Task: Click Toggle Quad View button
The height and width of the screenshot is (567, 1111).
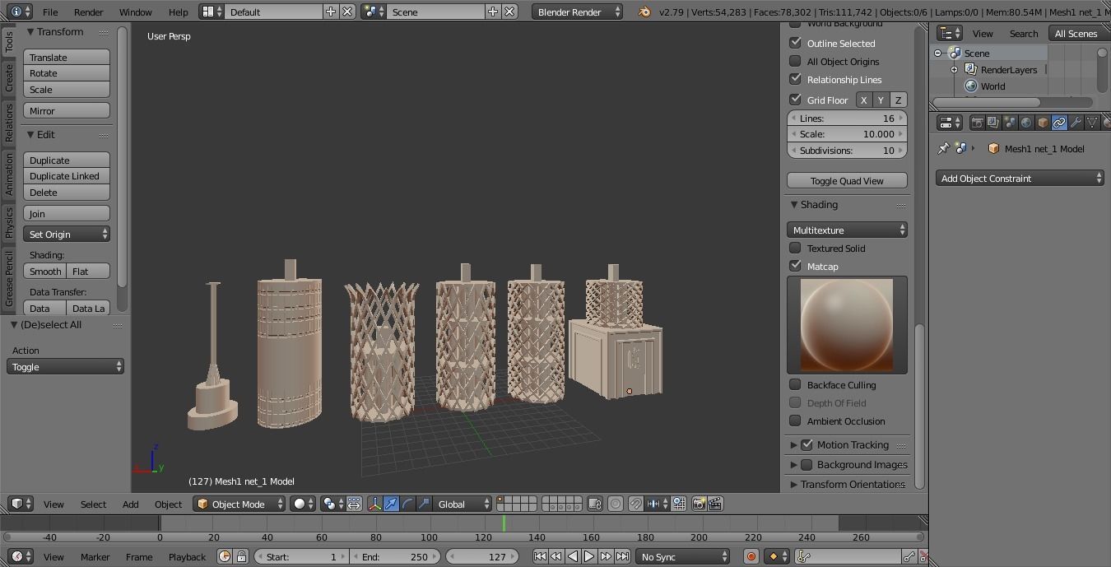Action: tap(847, 180)
